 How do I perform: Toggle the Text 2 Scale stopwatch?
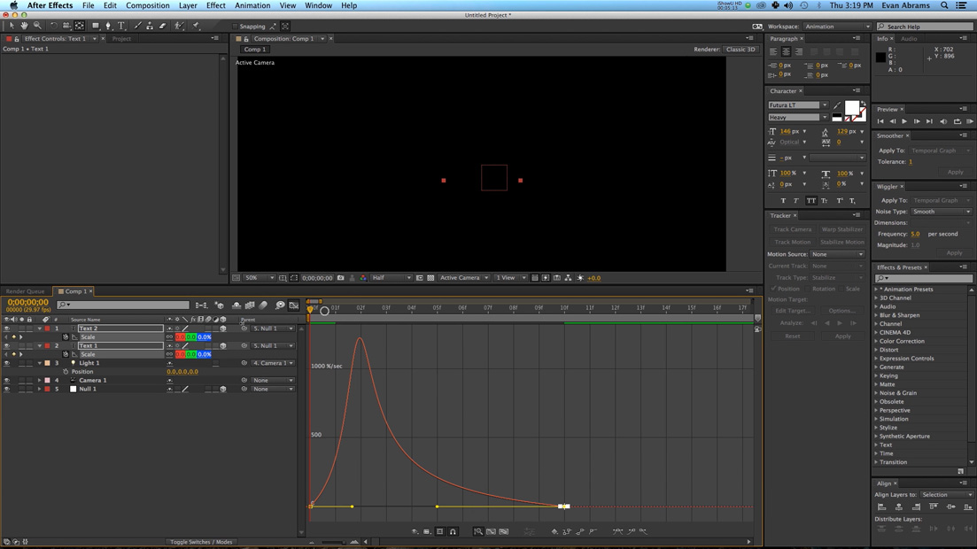pyautogui.click(x=66, y=337)
